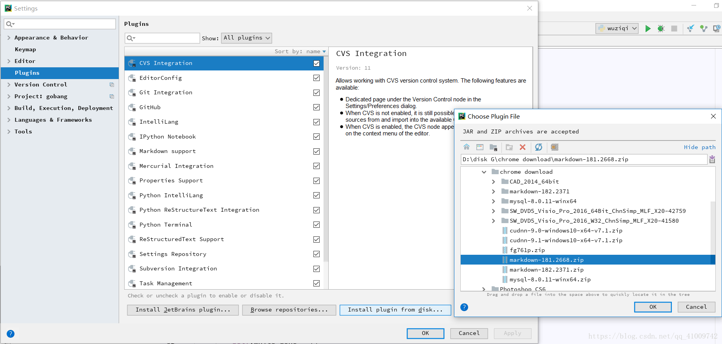Open recent paths history next to path field
722x344 pixels.
click(x=712, y=159)
